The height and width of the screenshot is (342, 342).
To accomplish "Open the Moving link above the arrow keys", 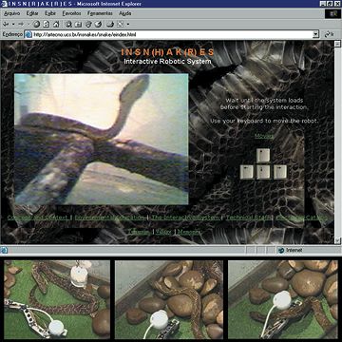I will (264, 136).
